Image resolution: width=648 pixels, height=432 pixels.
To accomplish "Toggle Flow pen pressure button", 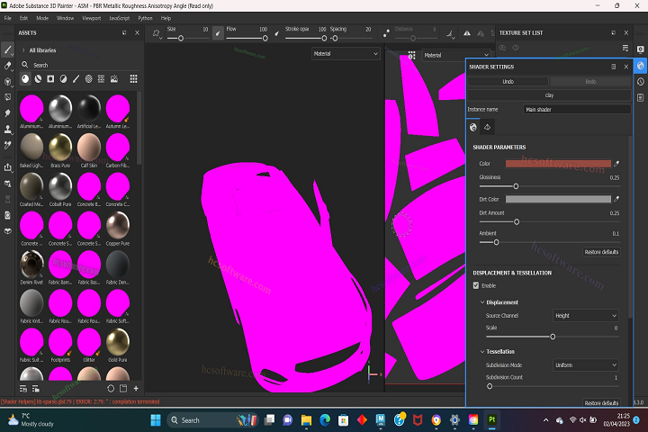I will 277,33.
